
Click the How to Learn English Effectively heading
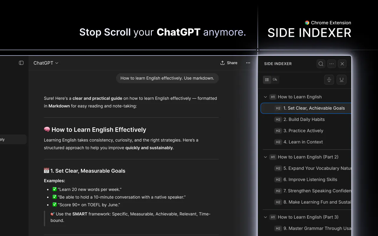(x=95, y=130)
